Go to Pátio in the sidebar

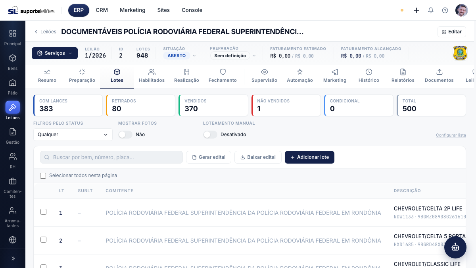(13, 83)
